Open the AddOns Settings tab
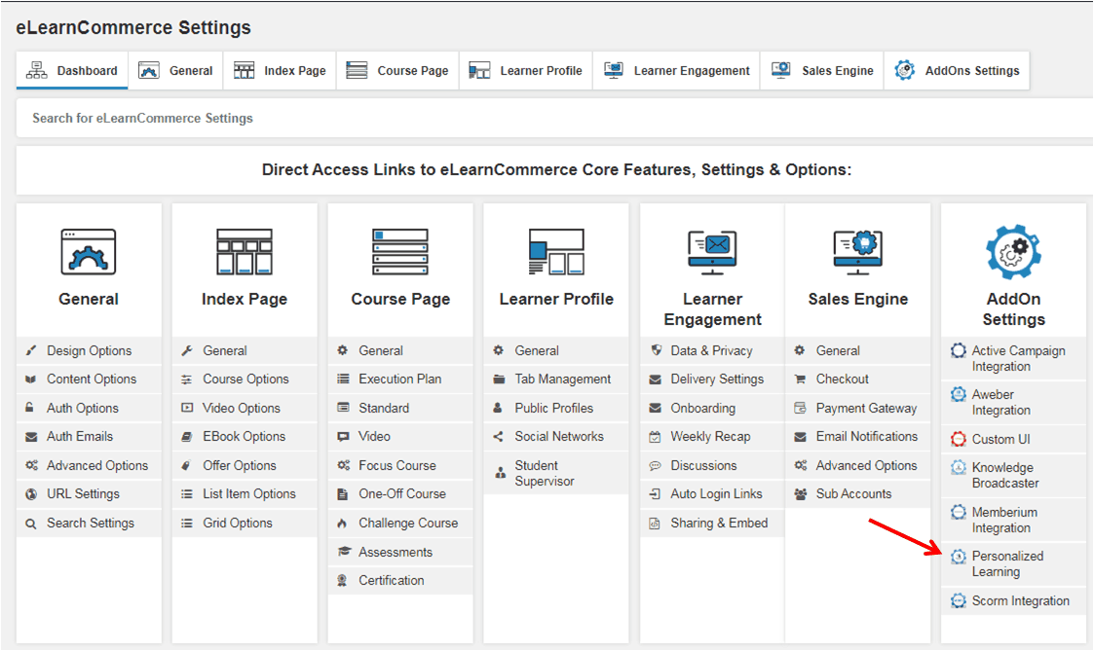This screenshot has width=1094, height=651. click(x=957, y=70)
